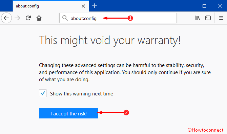Close the Firefox window
Screen dimensions: 227x134
[x=220, y=6]
